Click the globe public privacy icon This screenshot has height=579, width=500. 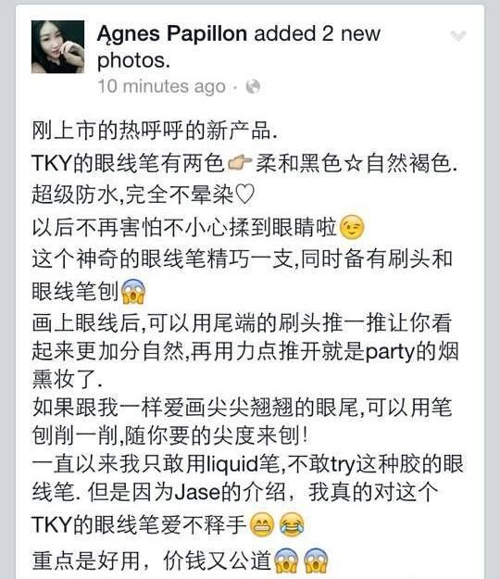click(x=253, y=87)
